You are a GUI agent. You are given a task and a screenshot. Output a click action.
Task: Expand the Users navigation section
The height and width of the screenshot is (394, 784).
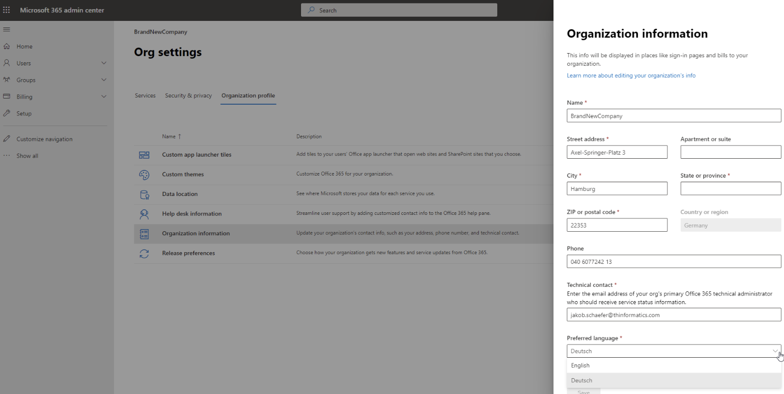(x=104, y=63)
